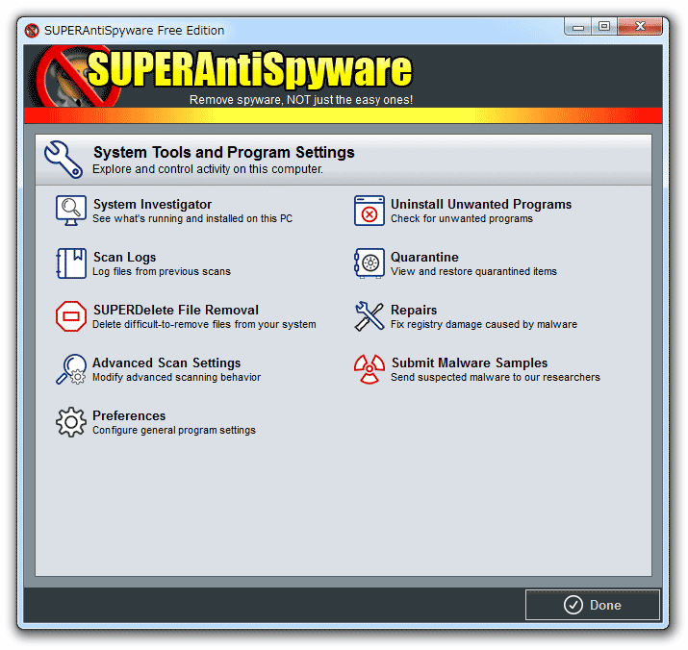Click 'Configure general program settings' text
This screenshot has height=650, width=688.
click(174, 430)
